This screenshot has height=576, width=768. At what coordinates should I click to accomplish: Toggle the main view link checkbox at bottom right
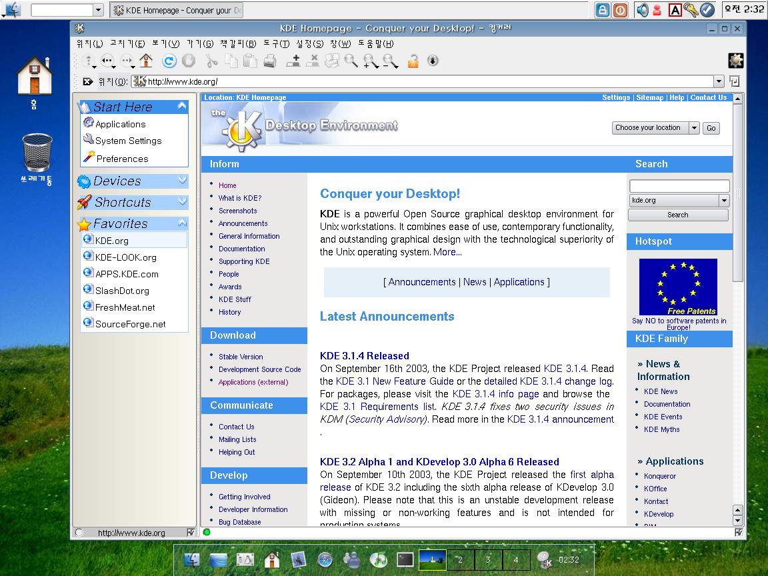coord(739,532)
